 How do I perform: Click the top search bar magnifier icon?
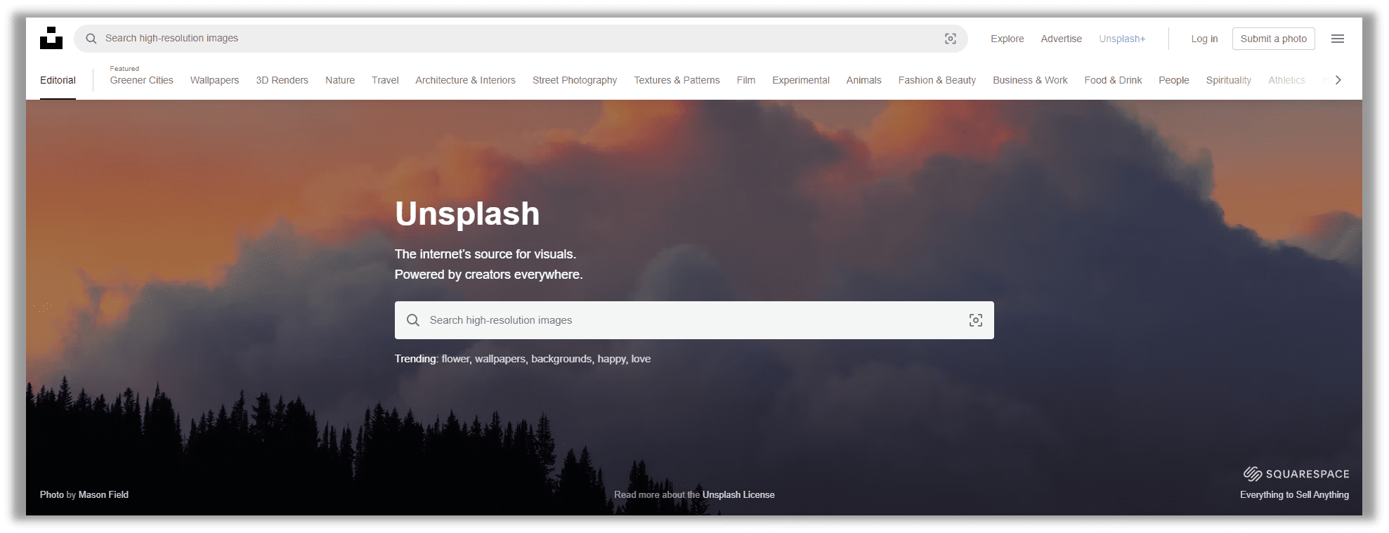tap(91, 39)
